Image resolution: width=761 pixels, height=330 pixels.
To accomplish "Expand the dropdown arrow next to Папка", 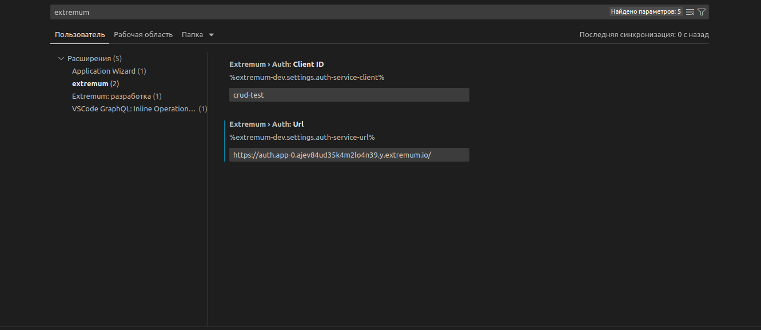I will [x=212, y=34].
